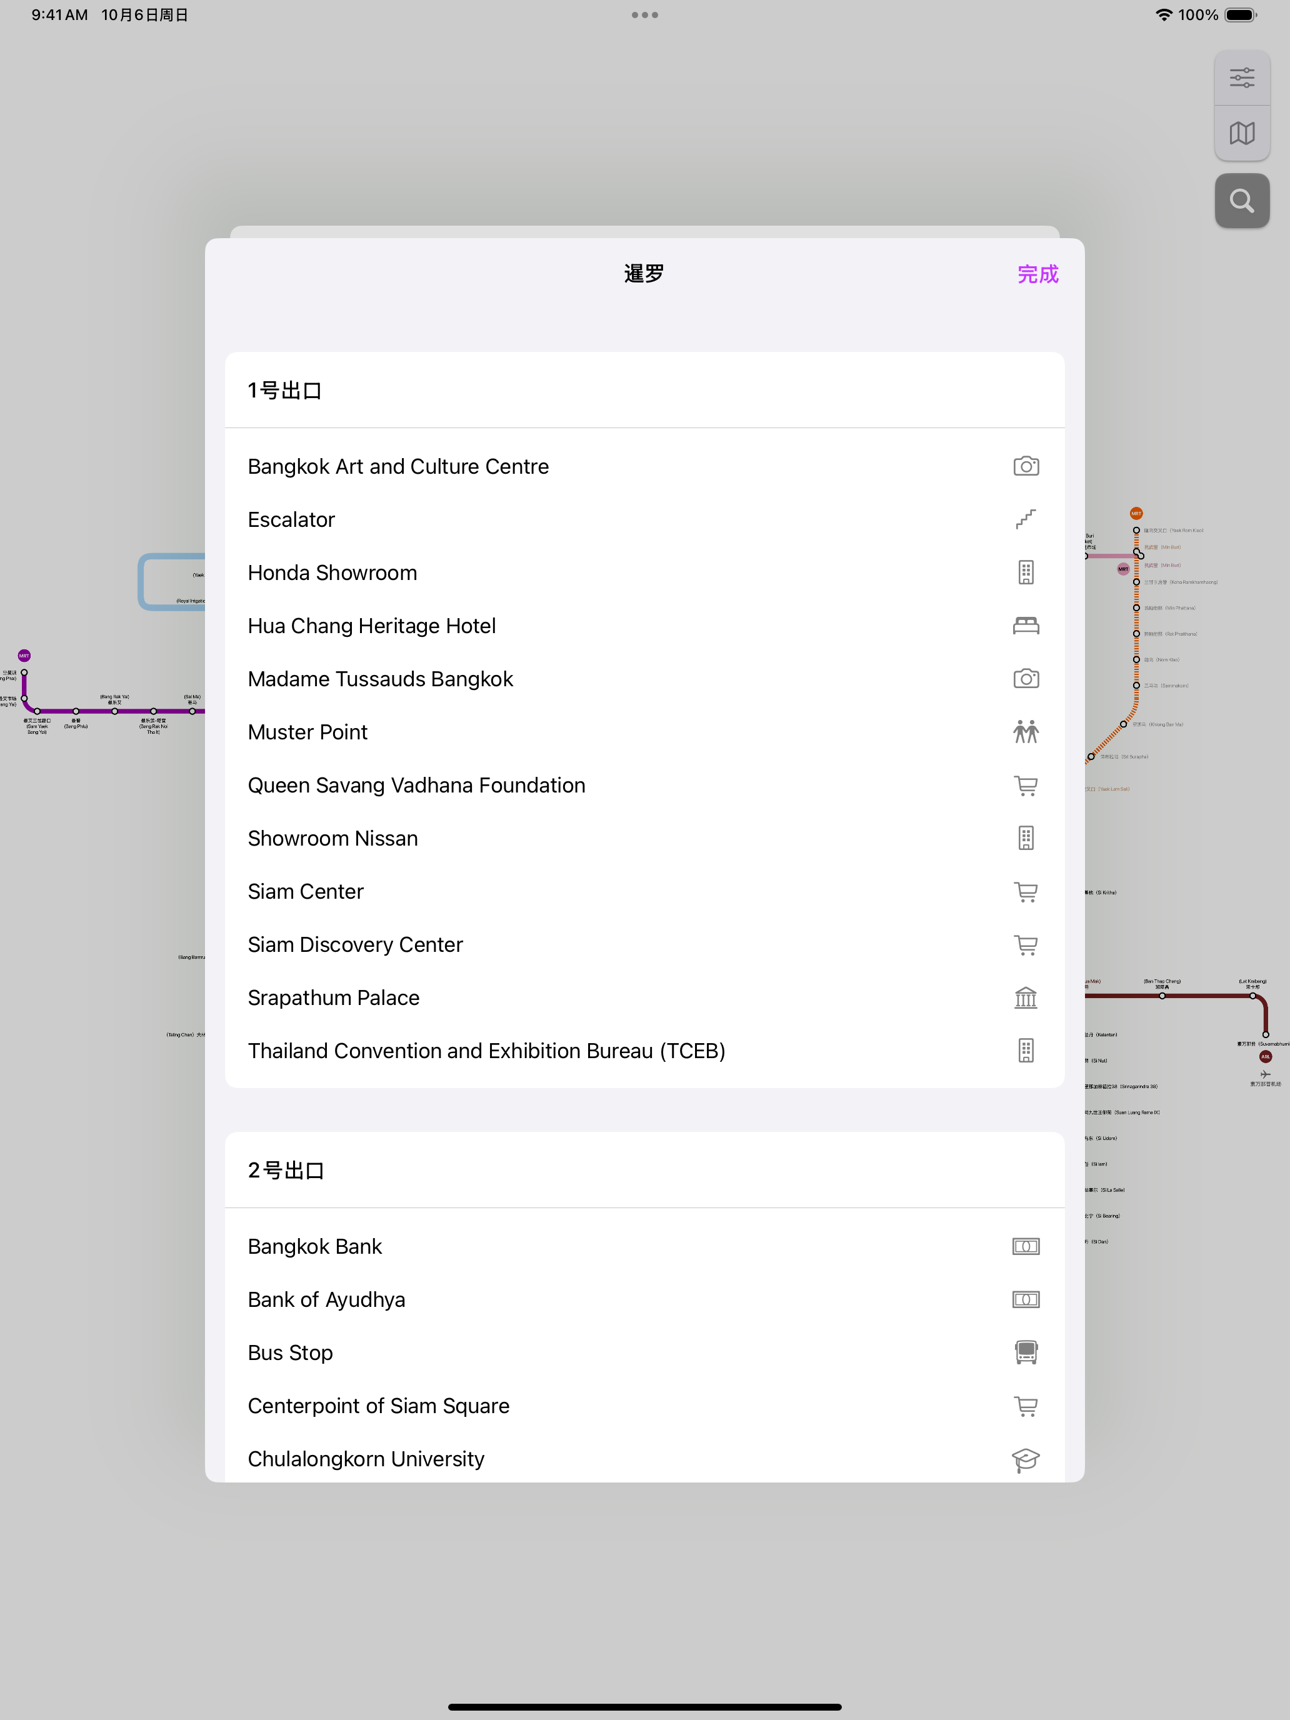Select Queen Savang Vadhana Foundation entry

tap(644, 786)
